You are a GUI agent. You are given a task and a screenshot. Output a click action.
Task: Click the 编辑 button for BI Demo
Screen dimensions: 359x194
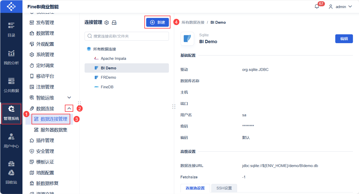pyautogui.click(x=344, y=39)
